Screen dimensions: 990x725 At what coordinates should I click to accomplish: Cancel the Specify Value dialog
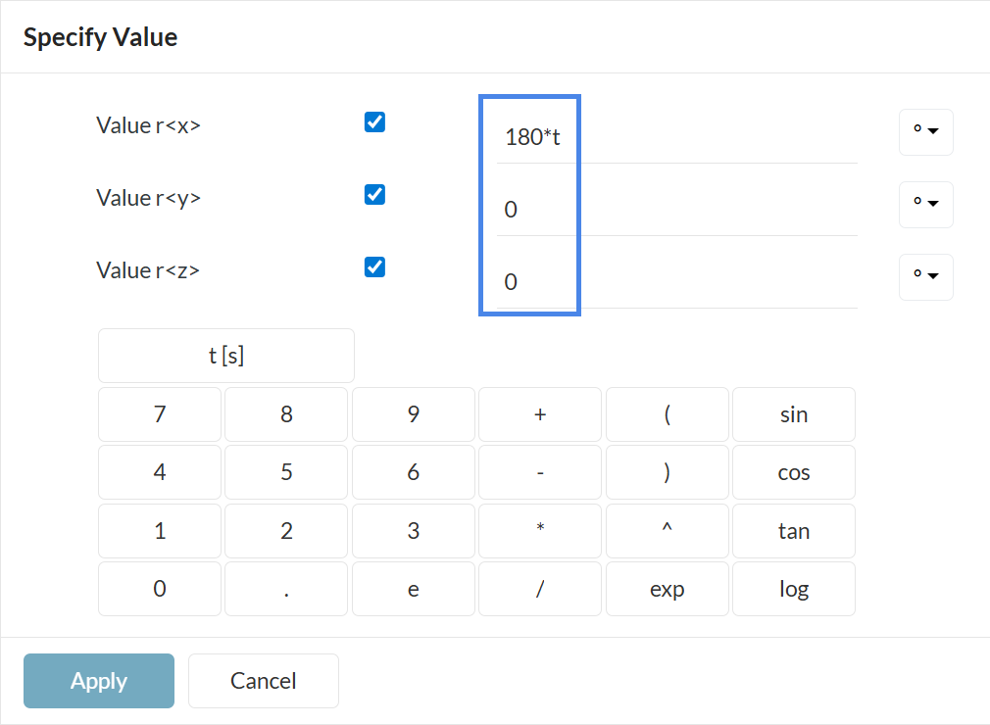coord(263,681)
